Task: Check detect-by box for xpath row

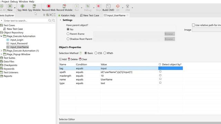Action: (x=160, y=72)
